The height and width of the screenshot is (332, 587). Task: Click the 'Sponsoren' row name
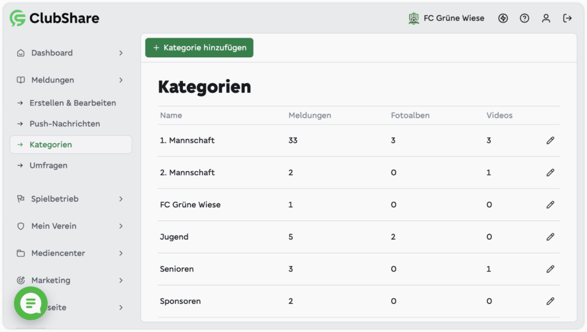coord(180,301)
